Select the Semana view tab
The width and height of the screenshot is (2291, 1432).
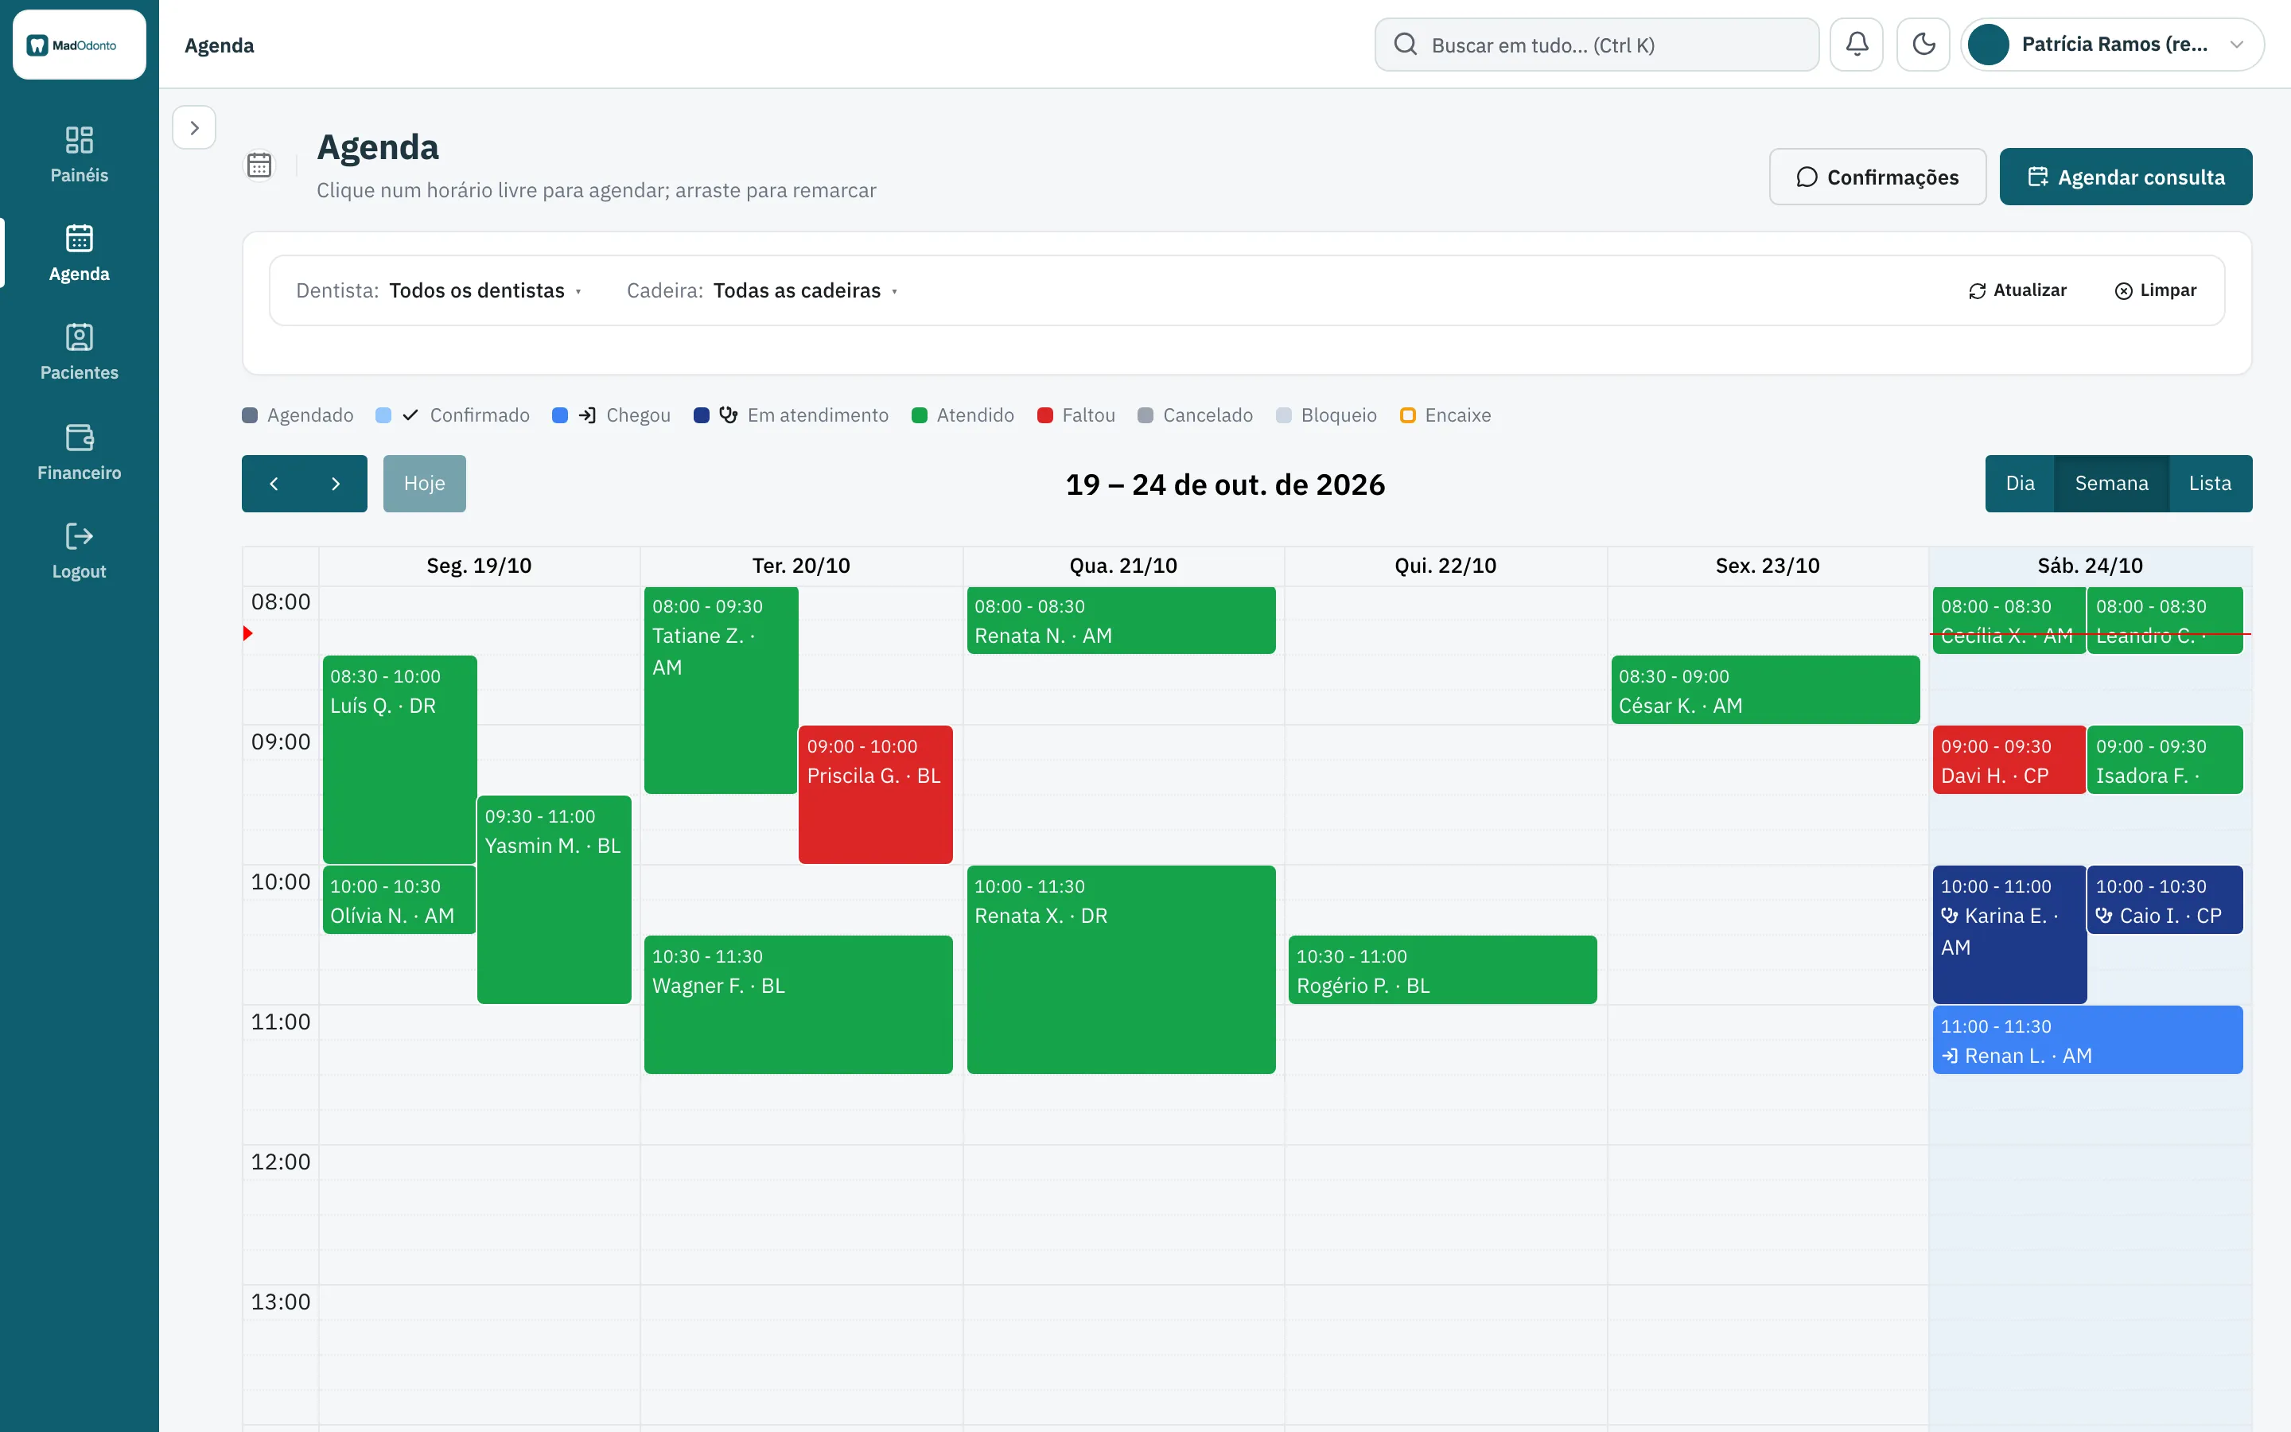(2111, 484)
